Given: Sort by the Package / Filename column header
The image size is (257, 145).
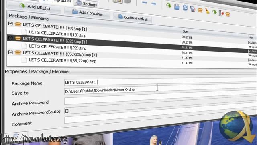Looking at the screenshot, I should (29, 17).
